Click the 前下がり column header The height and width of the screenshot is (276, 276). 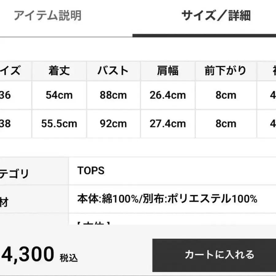pyautogui.click(x=225, y=71)
